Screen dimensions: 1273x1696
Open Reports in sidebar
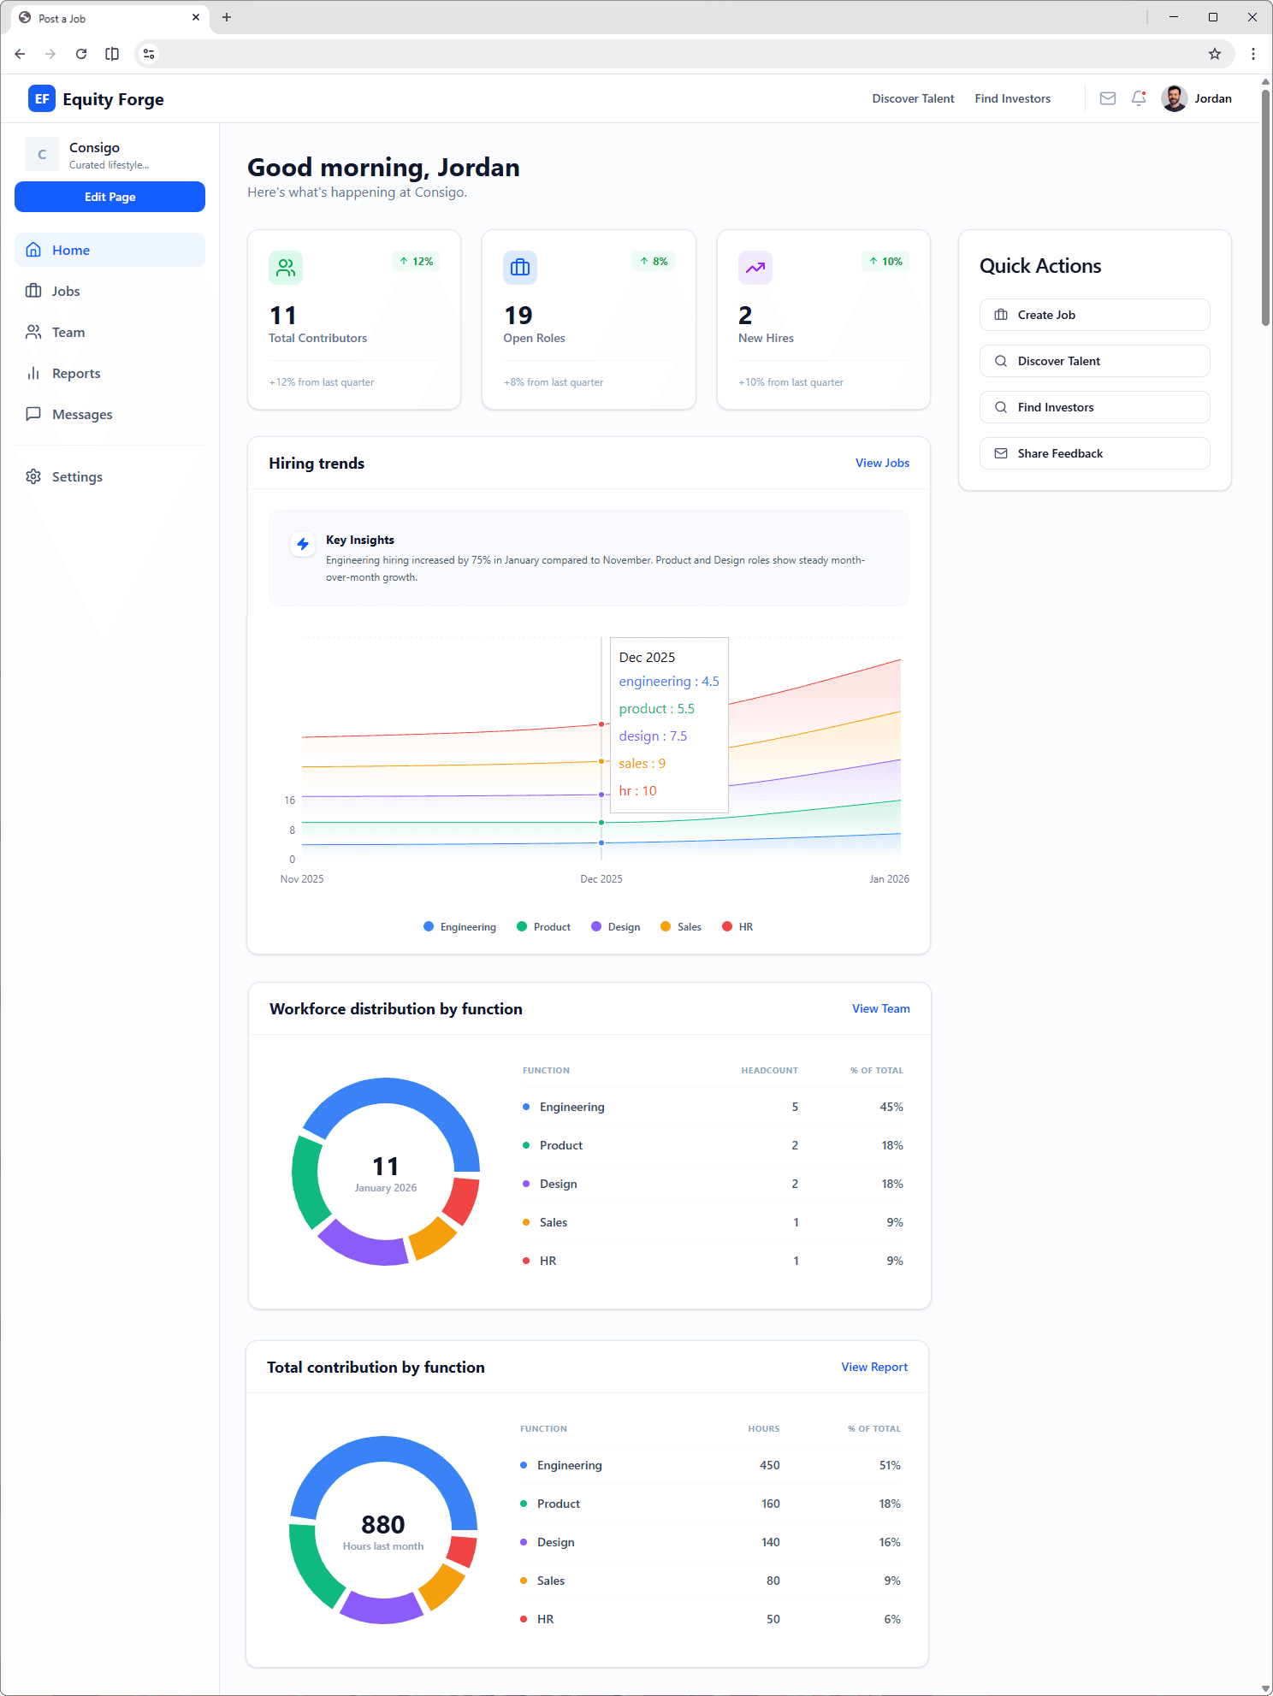[x=110, y=373]
